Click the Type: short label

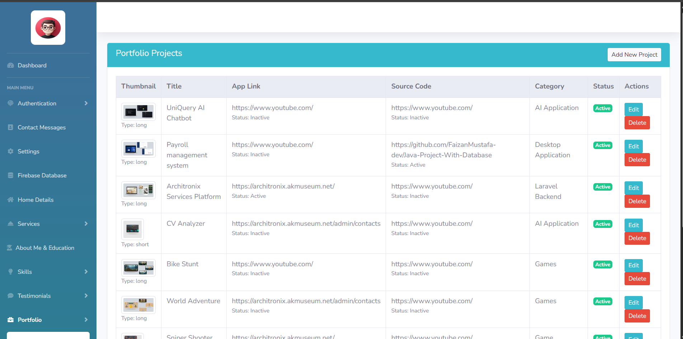[135, 244]
